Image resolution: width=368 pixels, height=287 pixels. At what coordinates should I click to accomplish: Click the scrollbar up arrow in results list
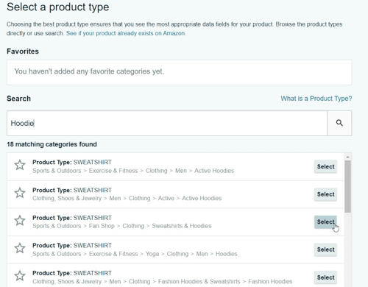tap(347, 157)
